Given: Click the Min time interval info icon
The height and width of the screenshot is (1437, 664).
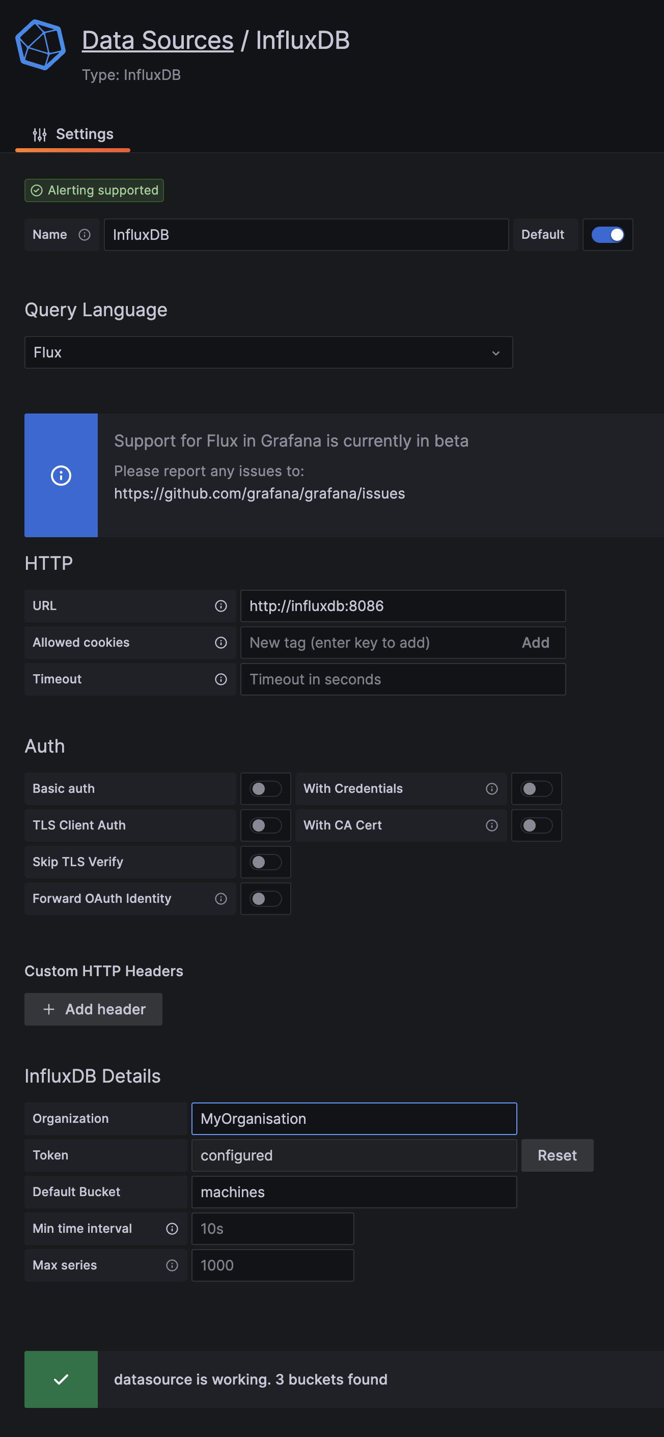Looking at the screenshot, I should coord(172,1228).
